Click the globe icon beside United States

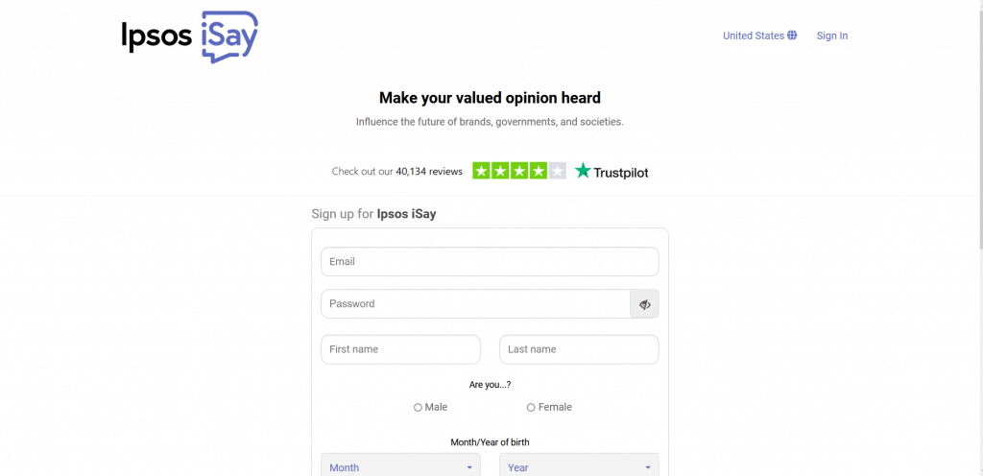[x=792, y=36]
